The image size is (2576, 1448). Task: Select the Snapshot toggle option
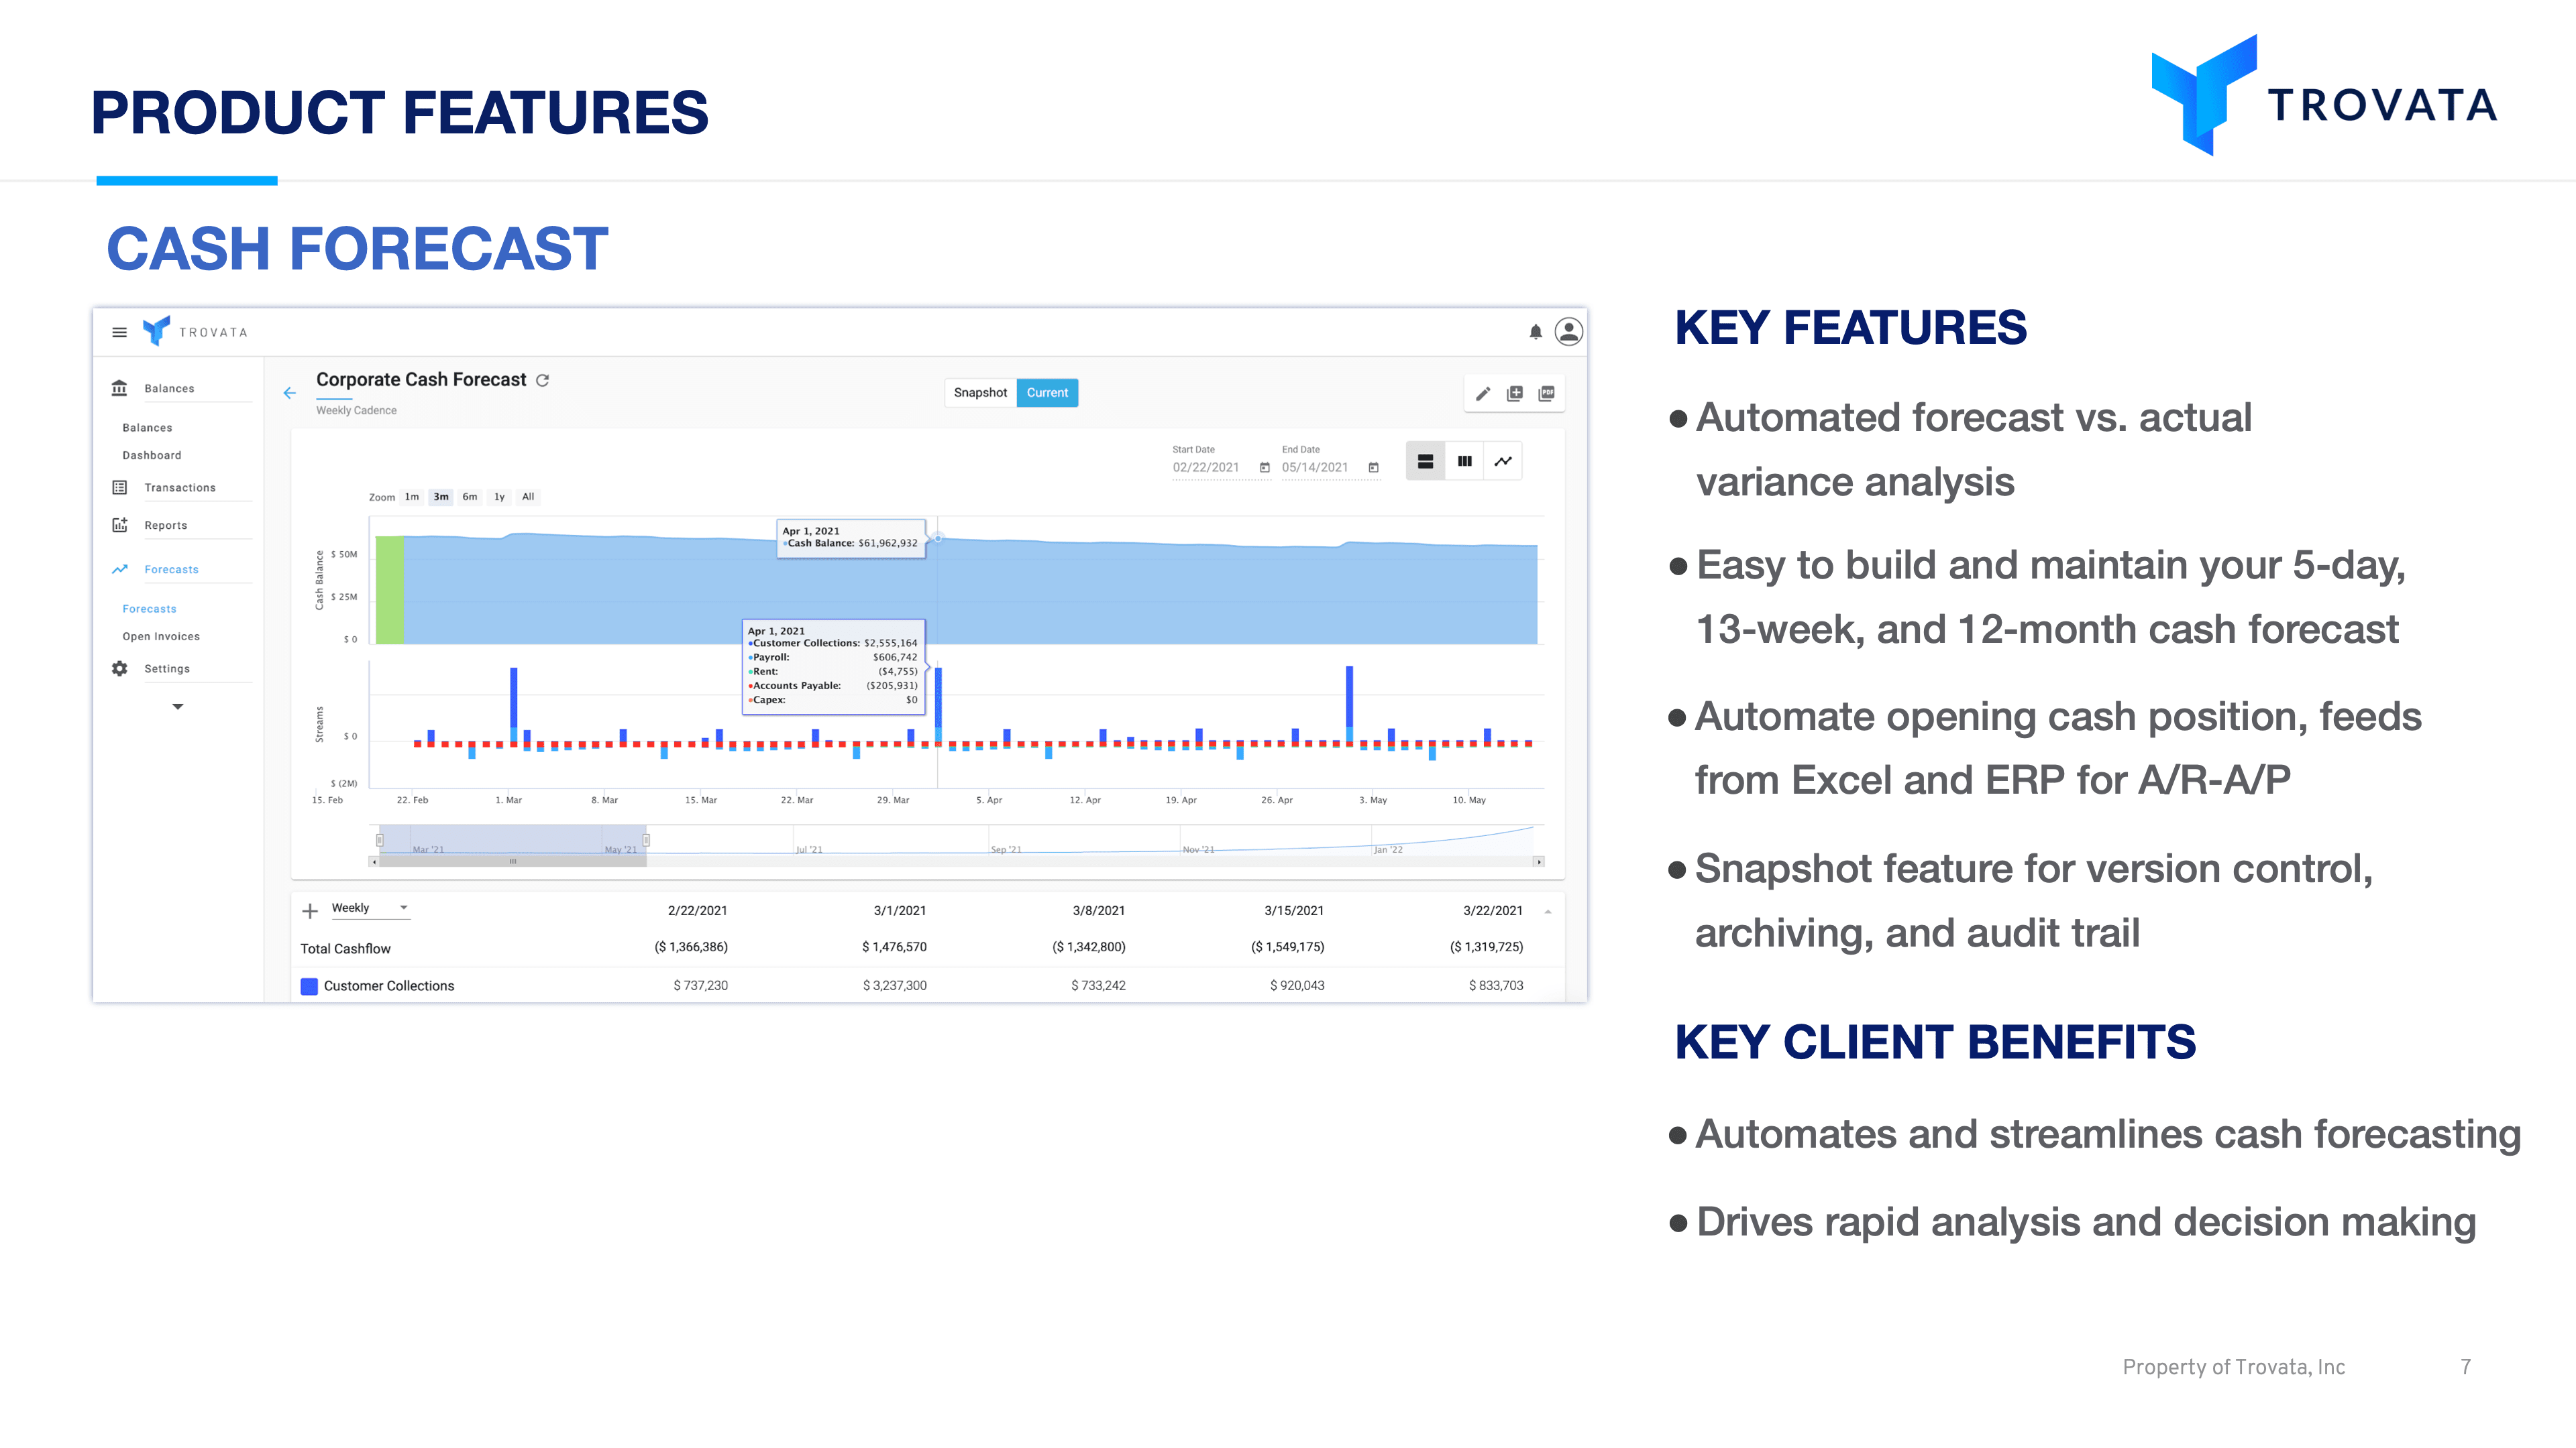pyautogui.click(x=979, y=393)
